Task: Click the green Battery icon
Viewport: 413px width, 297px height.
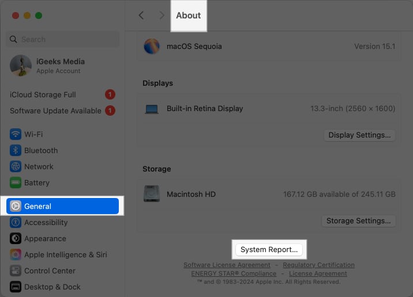Action: (16, 182)
